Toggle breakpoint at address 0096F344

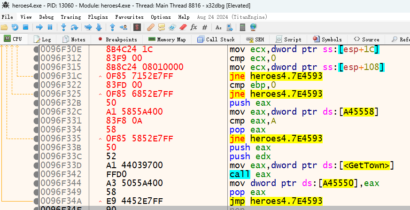click(x=36, y=183)
